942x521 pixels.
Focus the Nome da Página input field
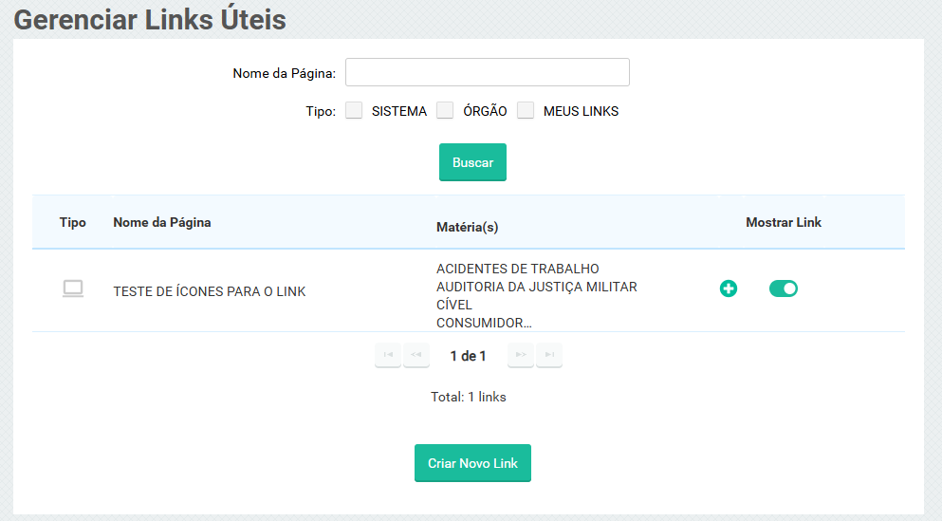point(487,72)
